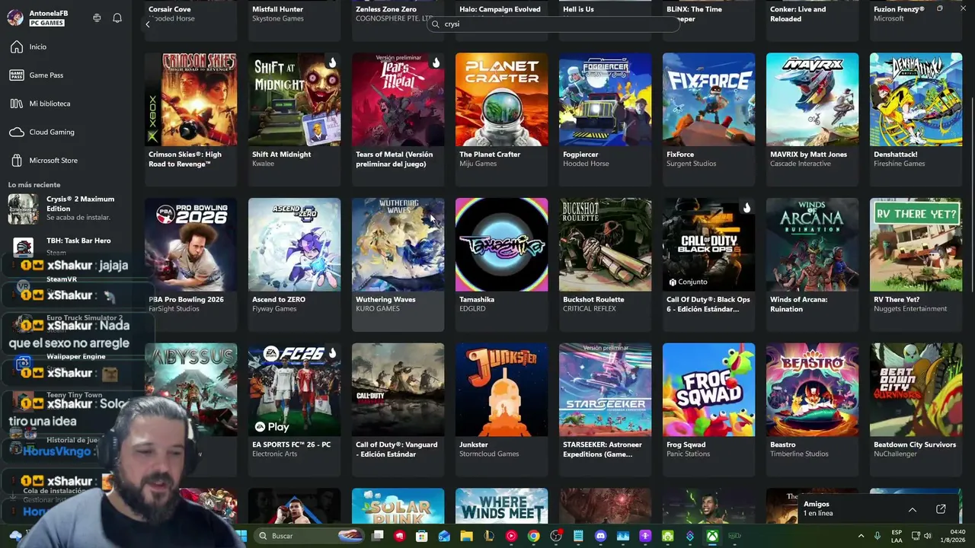
Task: Open the Frog Sqwad game cover
Action: pos(708,390)
